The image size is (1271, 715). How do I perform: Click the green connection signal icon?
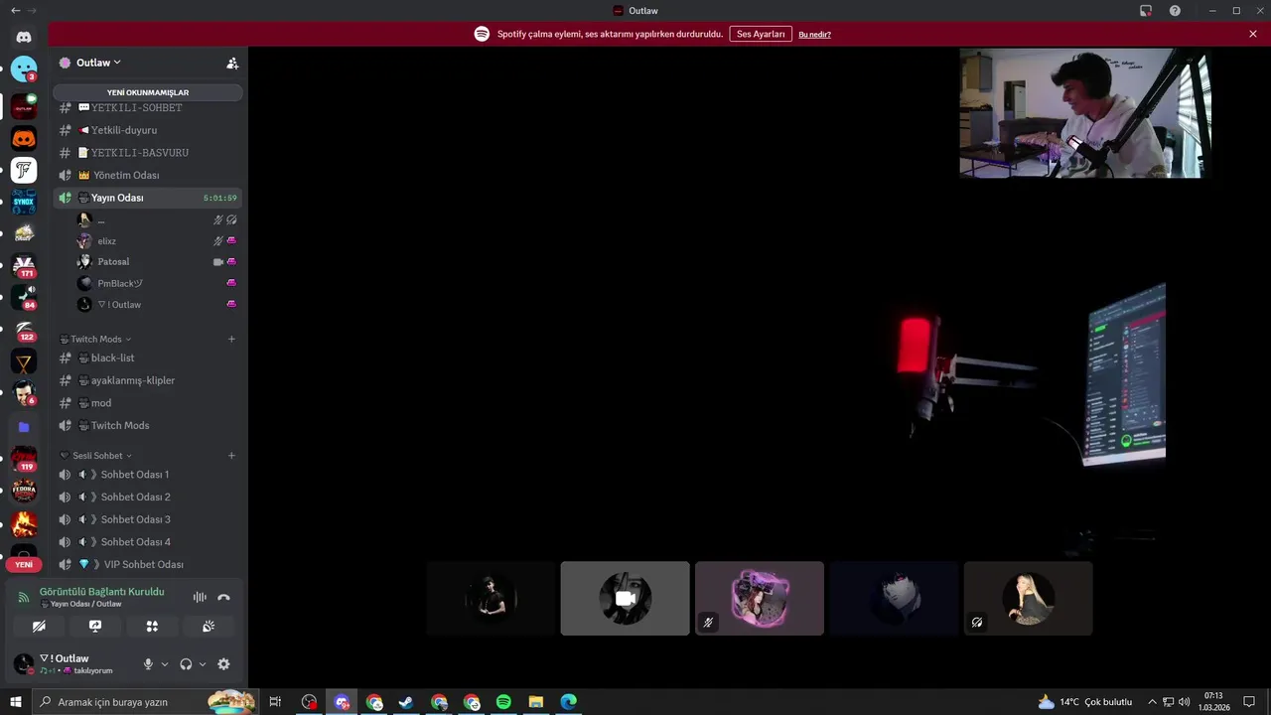[x=24, y=597]
